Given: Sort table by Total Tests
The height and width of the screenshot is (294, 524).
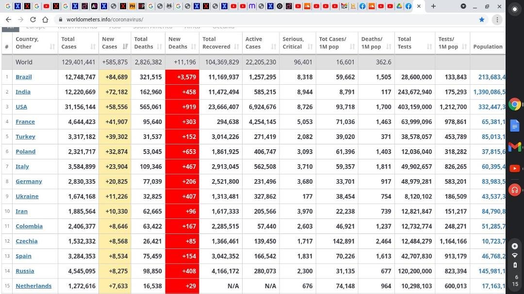Looking at the screenshot, I should tap(415, 43).
